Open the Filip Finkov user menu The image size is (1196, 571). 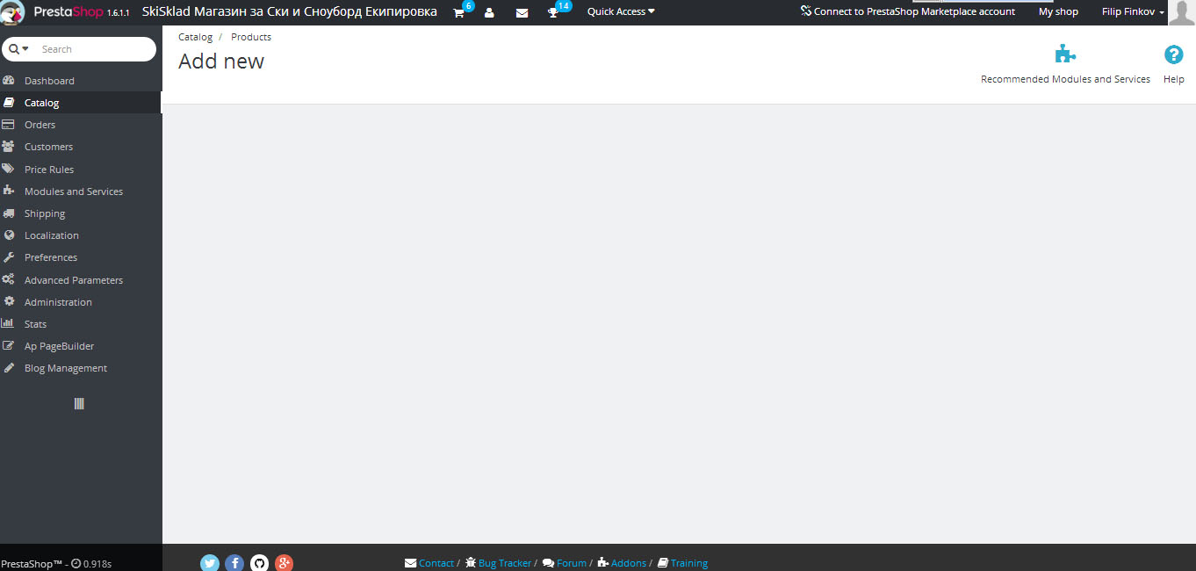point(1133,11)
